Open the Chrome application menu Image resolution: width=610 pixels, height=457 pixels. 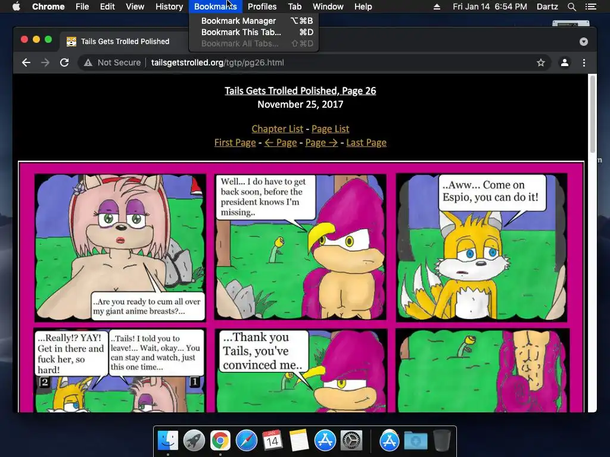(x=48, y=7)
